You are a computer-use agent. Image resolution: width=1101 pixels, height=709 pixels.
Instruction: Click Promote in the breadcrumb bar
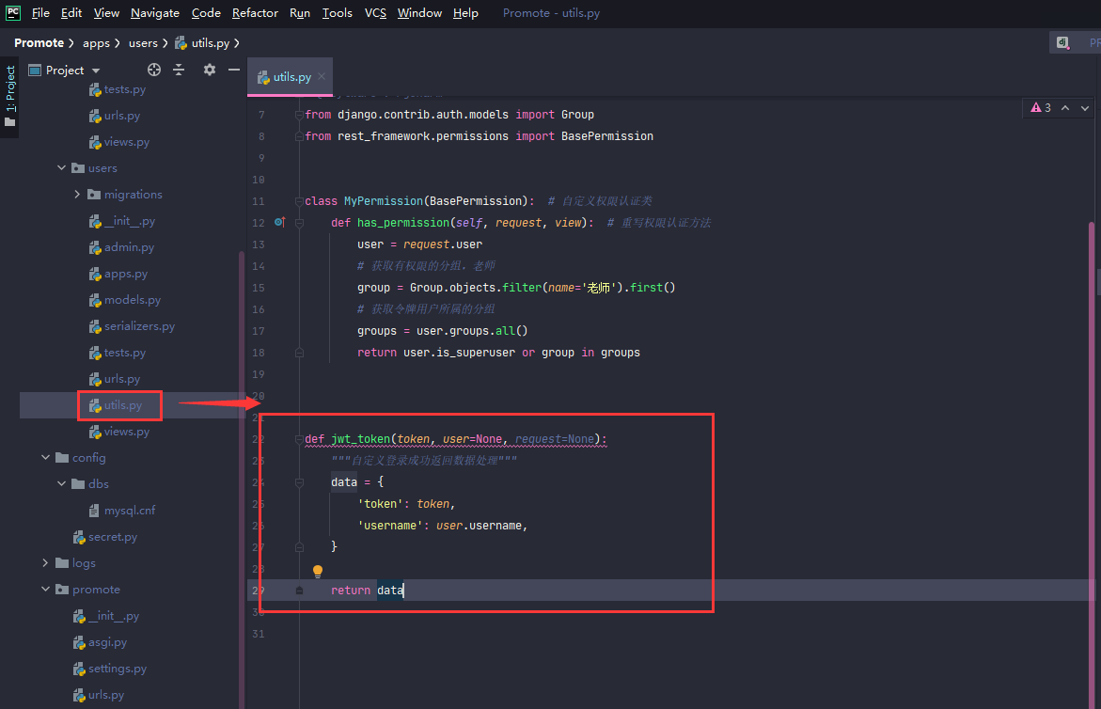39,43
